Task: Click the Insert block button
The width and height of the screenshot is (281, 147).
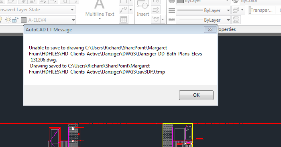Action: point(143,8)
